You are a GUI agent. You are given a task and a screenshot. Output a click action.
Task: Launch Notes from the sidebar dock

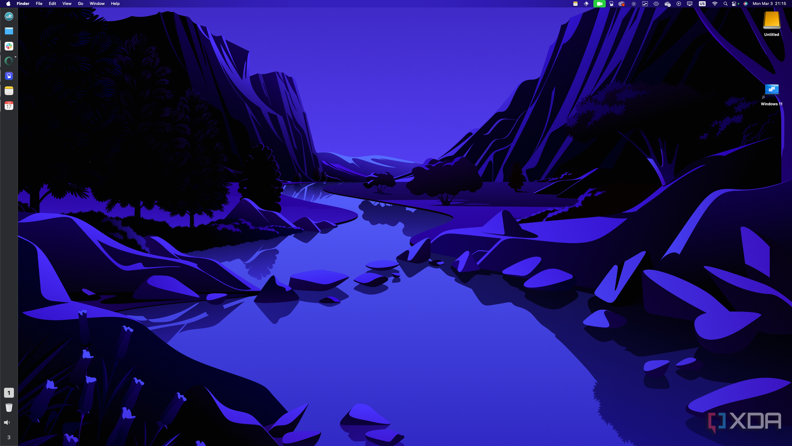pos(9,91)
